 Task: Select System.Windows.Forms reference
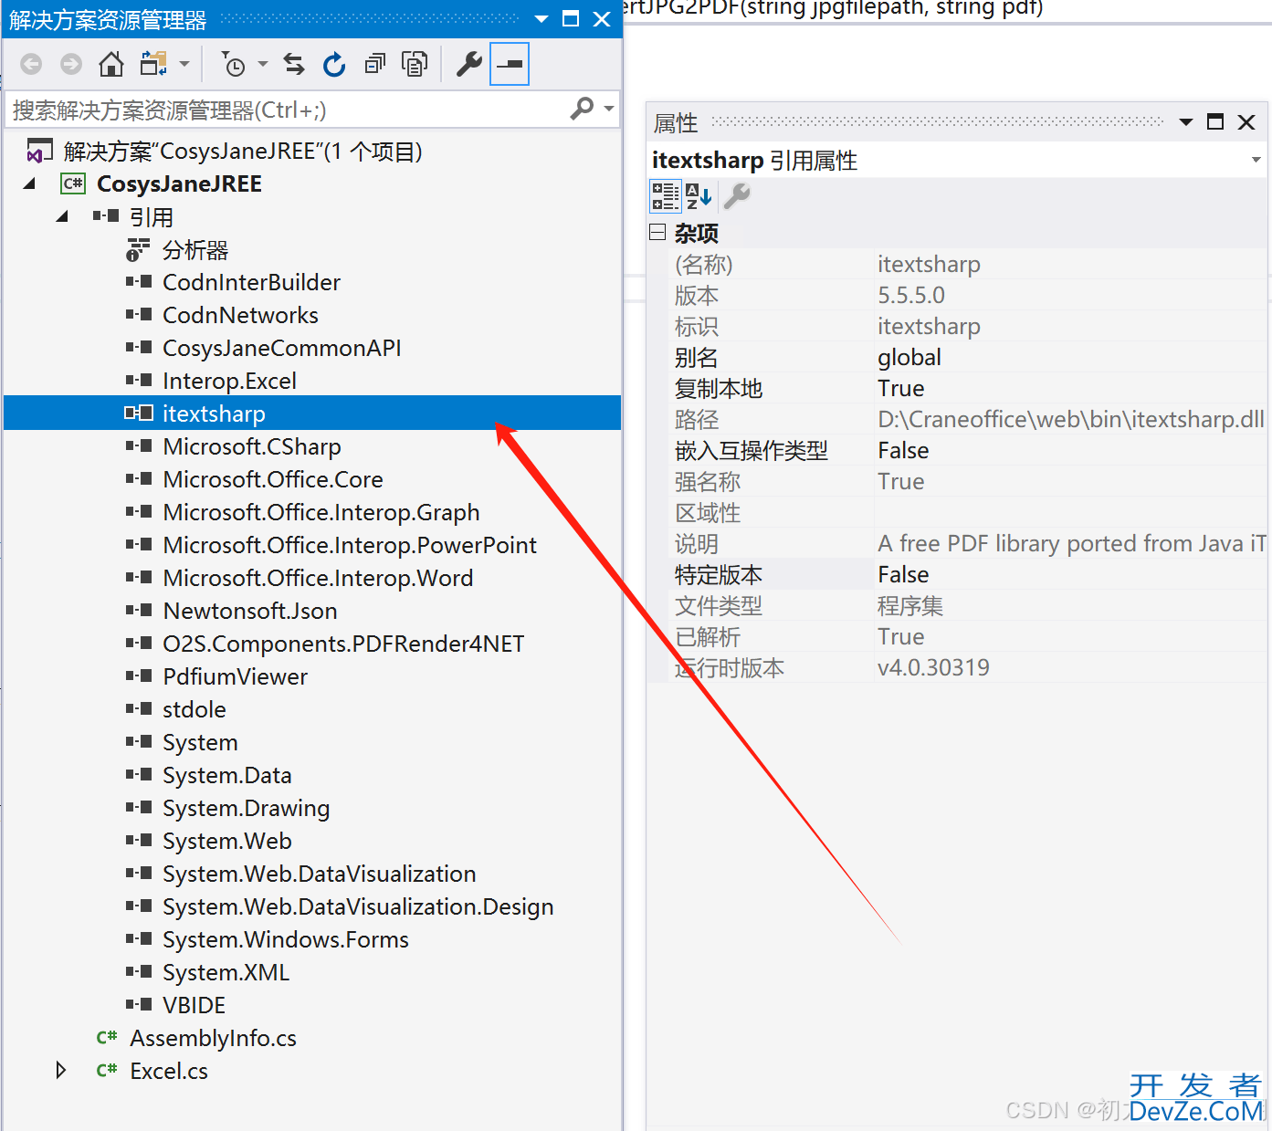click(x=285, y=940)
